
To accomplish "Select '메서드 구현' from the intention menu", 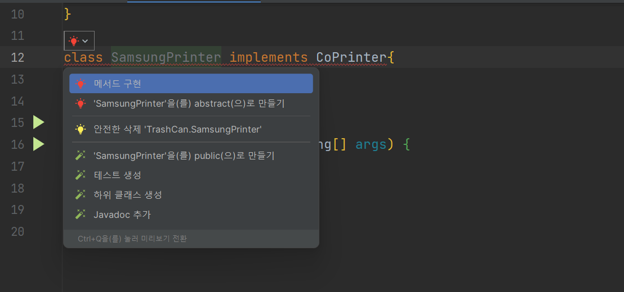I will click(x=191, y=83).
